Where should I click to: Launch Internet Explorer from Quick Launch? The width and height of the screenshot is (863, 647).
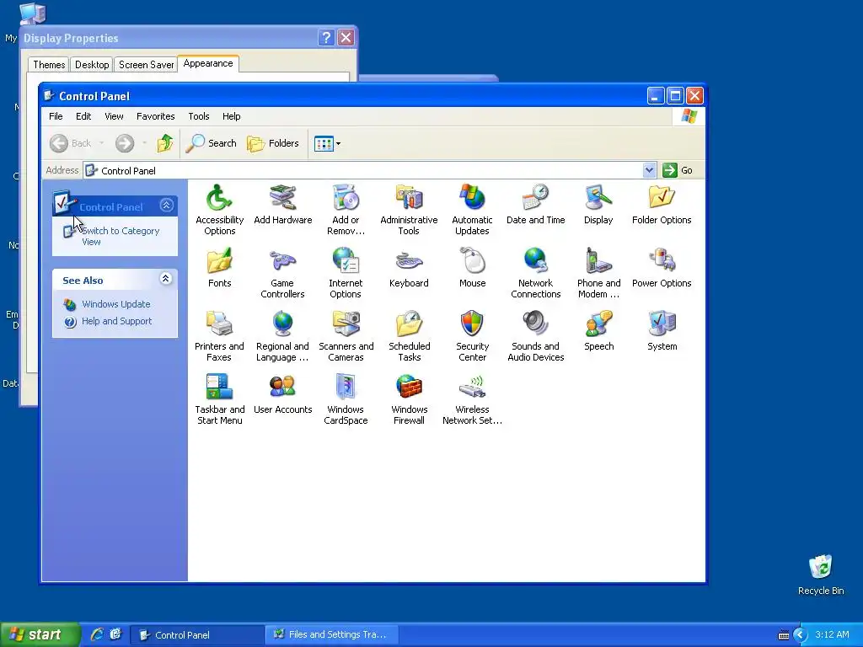(97, 634)
